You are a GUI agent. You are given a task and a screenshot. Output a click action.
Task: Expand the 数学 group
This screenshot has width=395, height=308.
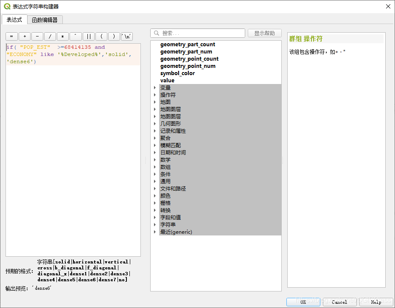click(x=155, y=160)
